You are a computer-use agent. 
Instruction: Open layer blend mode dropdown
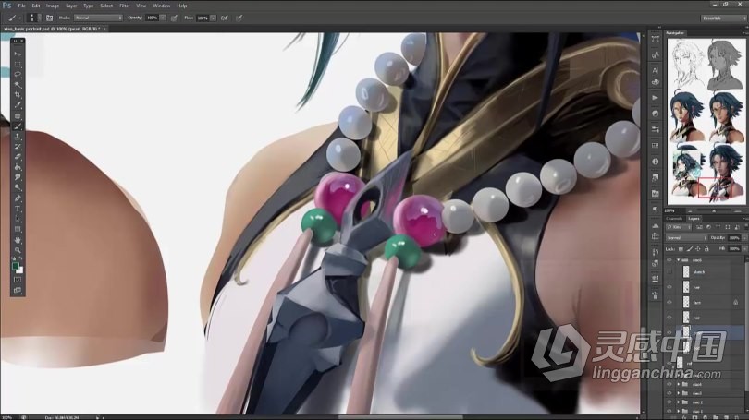(686, 237)
